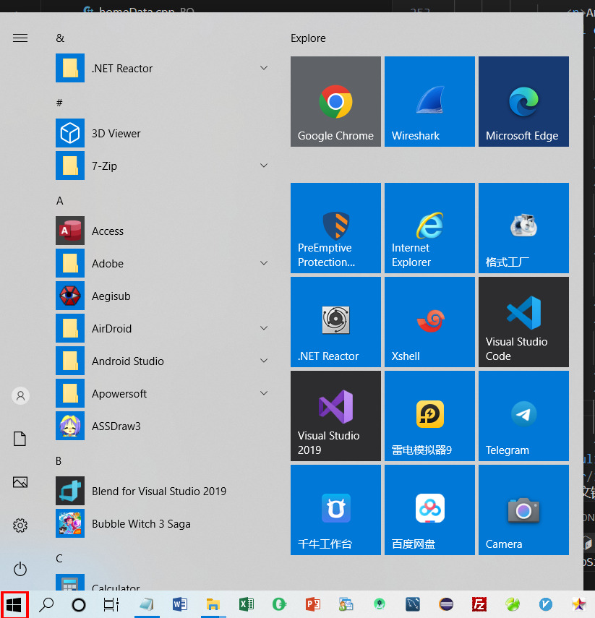Expand the Adobe folder chevron
Screen dimensions: 595x618
(x=264, y=263)
